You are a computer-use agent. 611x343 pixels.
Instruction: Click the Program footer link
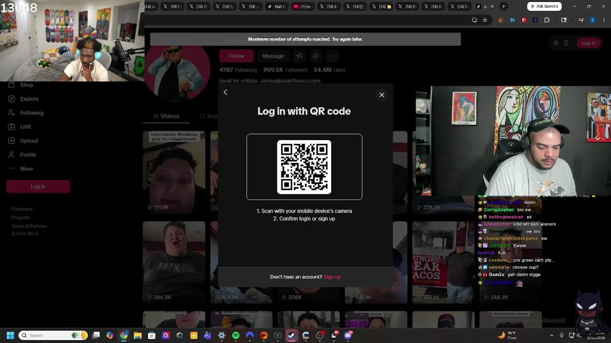pyautogui.click(x=21, y=217)
